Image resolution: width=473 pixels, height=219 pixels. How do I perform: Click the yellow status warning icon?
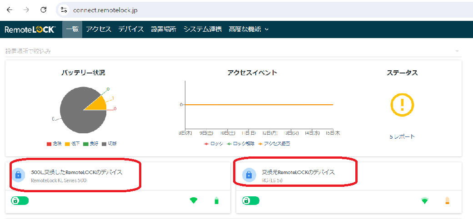pyautogui.click(x=402, y=105)
